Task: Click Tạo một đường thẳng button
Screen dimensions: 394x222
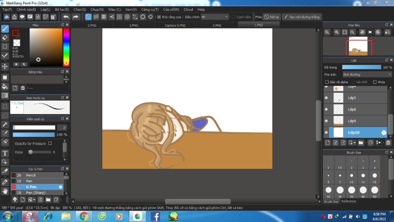Action: coord(302,17)
